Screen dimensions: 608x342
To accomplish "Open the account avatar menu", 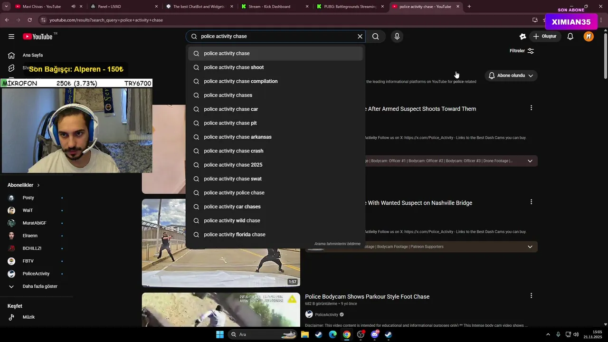I will 589,36.
